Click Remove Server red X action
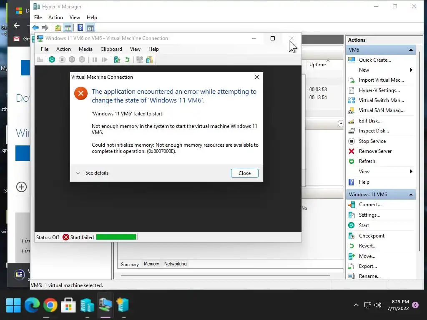The height and width of the screenshot is (320, 427). click(x=375, y=151)
